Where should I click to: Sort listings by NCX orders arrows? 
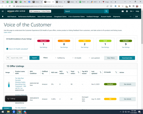point(67,72)
